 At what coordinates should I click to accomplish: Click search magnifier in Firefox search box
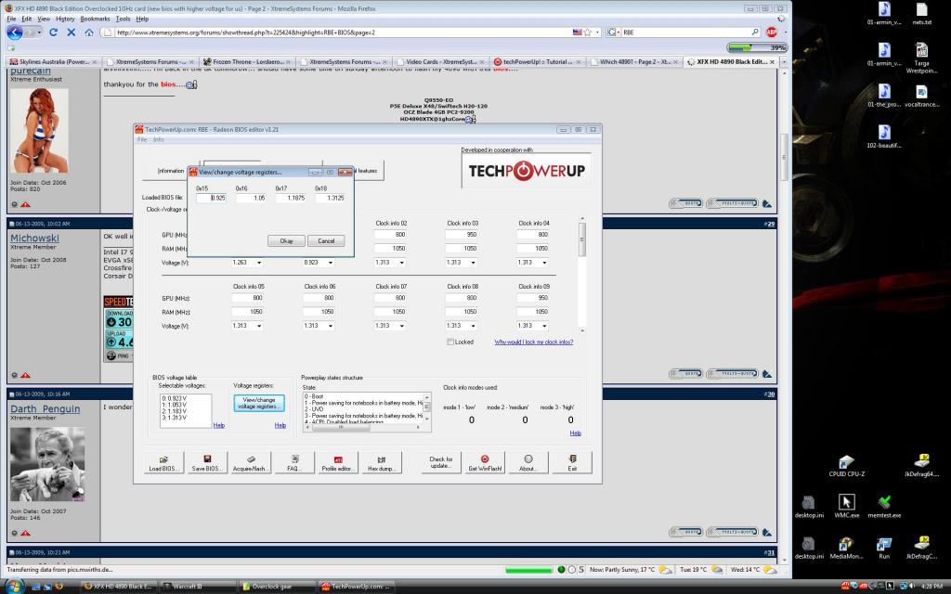[x=755, y=32]
